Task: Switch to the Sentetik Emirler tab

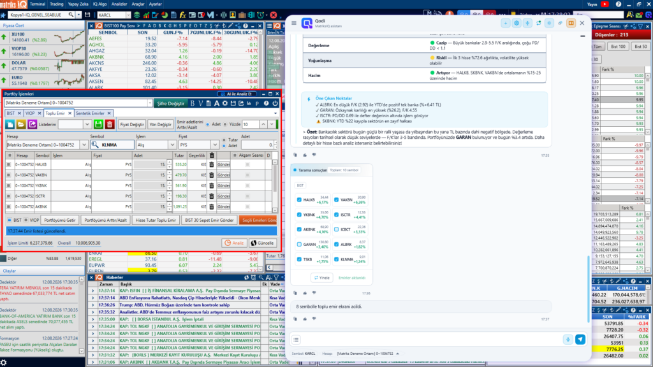Action: (x=90, y=113)
